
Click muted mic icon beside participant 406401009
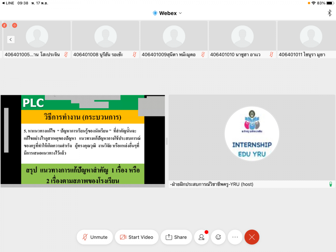[x=203, y=55]
